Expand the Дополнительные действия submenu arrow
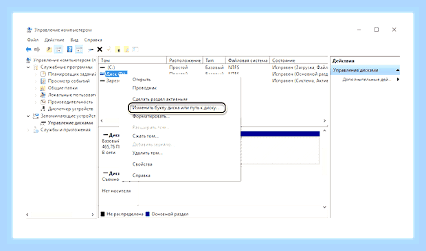426x251 pixels. 398,79
